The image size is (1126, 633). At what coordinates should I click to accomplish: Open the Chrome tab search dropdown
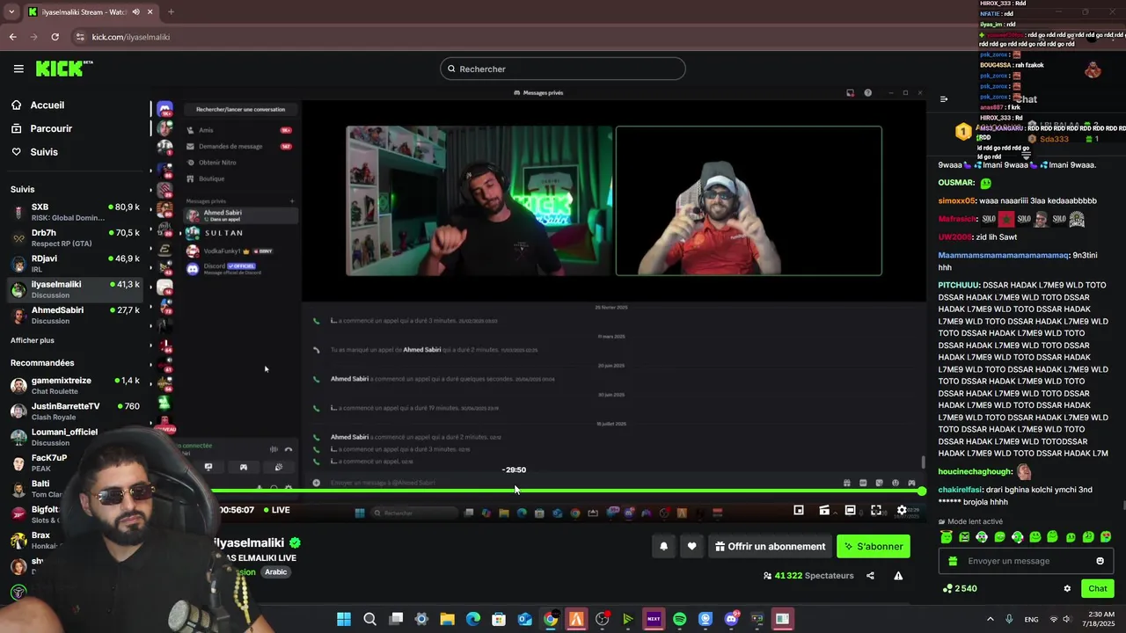tap(10, 12)
